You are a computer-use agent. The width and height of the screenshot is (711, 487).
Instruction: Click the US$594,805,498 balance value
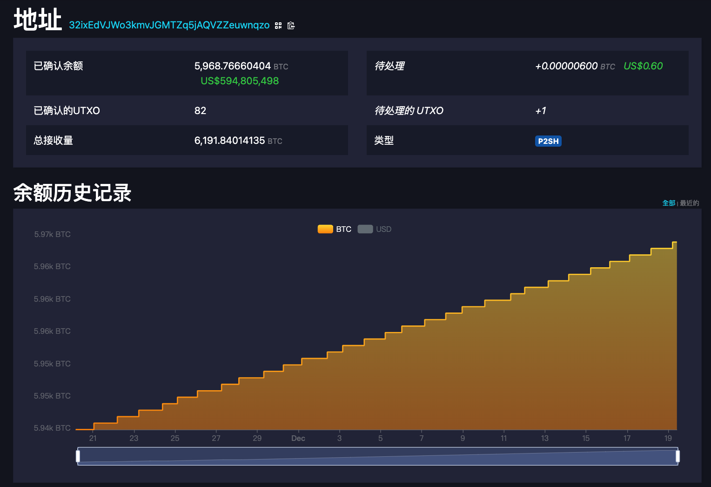(240, 81)
